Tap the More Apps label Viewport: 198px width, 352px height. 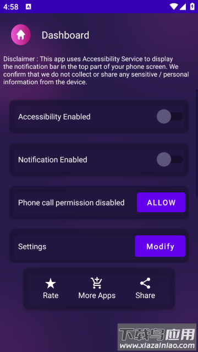click(97, 295)
